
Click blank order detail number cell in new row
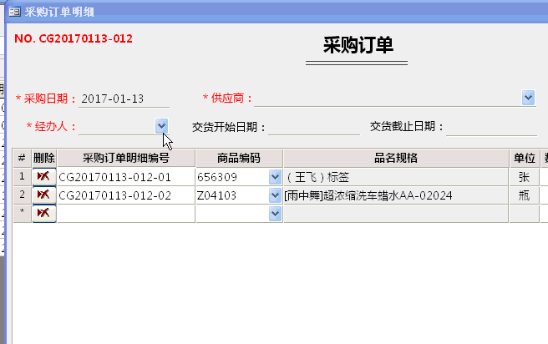click(x=126, y=214)
